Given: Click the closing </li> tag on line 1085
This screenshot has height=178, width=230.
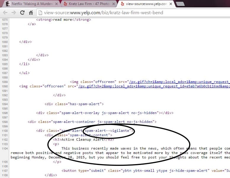Looking at the screenshot, I should tap(24, 64).
